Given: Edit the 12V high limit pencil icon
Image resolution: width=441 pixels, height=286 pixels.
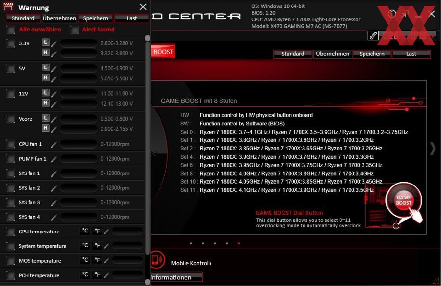Looking at the screenshot, I should tap(54, 104).
